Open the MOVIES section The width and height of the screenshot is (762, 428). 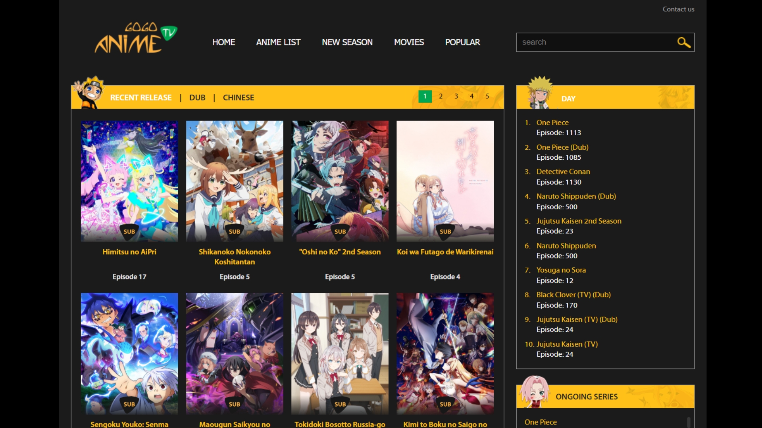point(409,42)
